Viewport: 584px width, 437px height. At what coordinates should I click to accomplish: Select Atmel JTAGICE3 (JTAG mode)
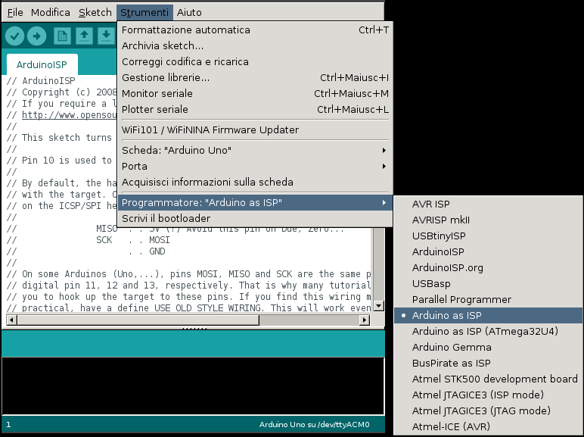pos(488,410)
